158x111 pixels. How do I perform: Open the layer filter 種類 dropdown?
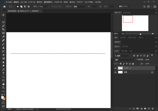click(x=122, y=56)
